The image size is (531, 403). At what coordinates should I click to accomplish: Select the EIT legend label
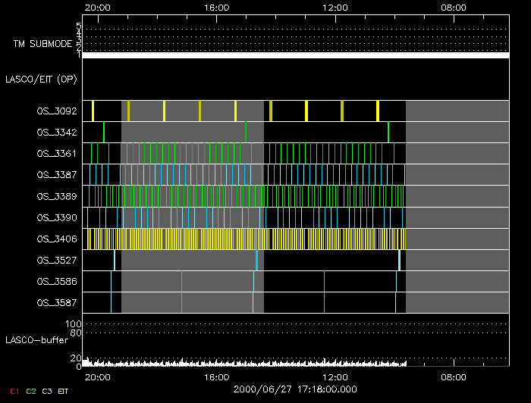64,391
